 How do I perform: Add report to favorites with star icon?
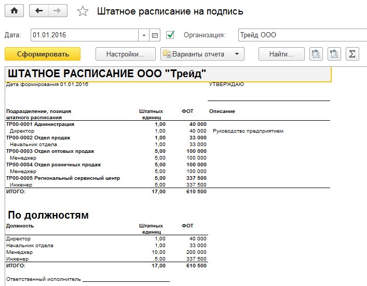83,11
